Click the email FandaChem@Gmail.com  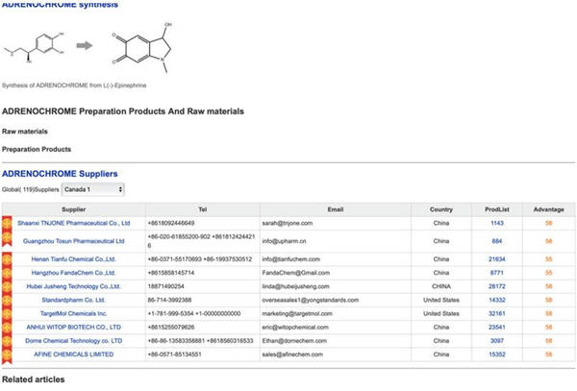coord(296,273)
